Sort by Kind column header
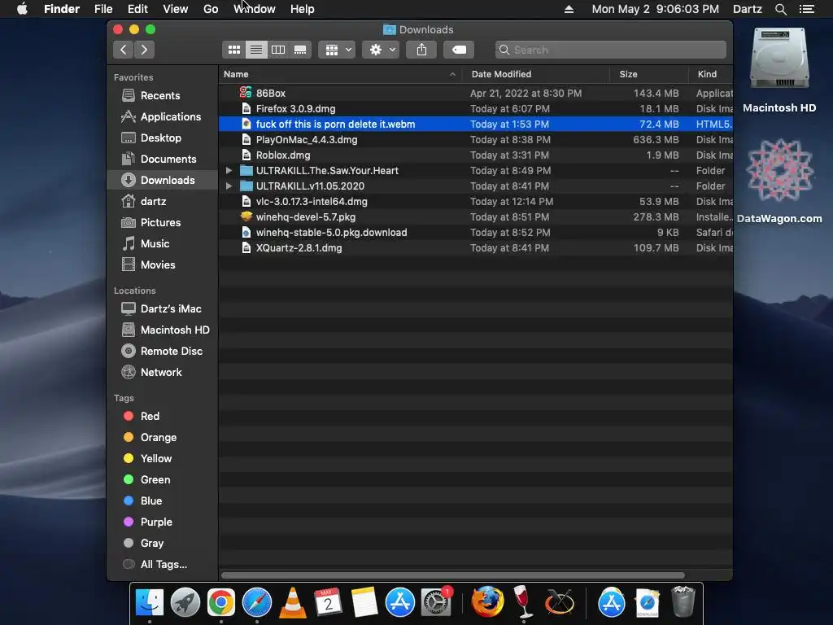The height and width of the screenshot is (625, 833). tap(711, 74)
